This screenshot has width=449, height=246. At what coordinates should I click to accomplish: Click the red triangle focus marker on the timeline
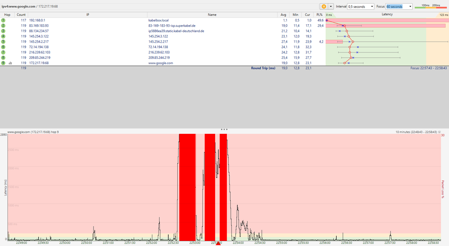[x=218, y=243]
